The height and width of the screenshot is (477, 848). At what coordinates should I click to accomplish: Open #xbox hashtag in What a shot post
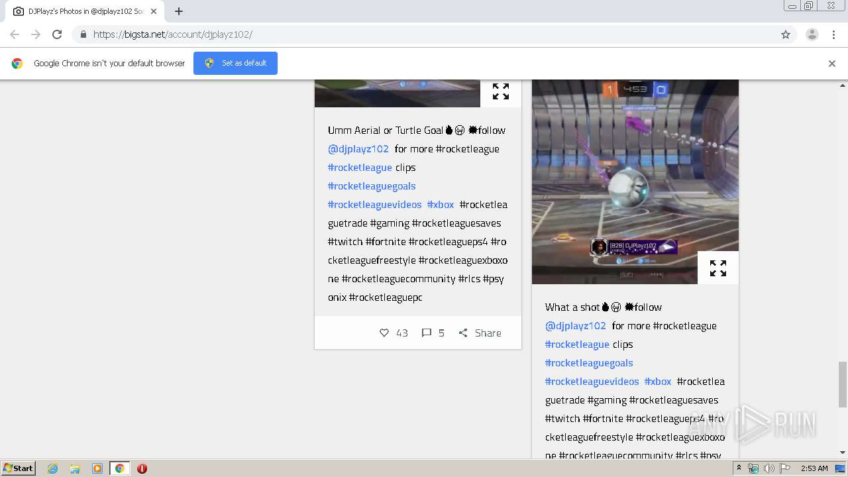pos(658,381)
